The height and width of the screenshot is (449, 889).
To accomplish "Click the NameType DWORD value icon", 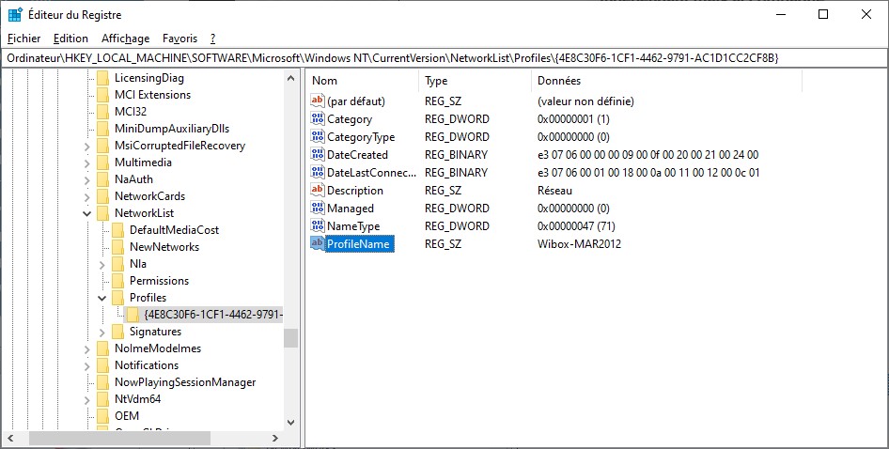I will [318, 226].
